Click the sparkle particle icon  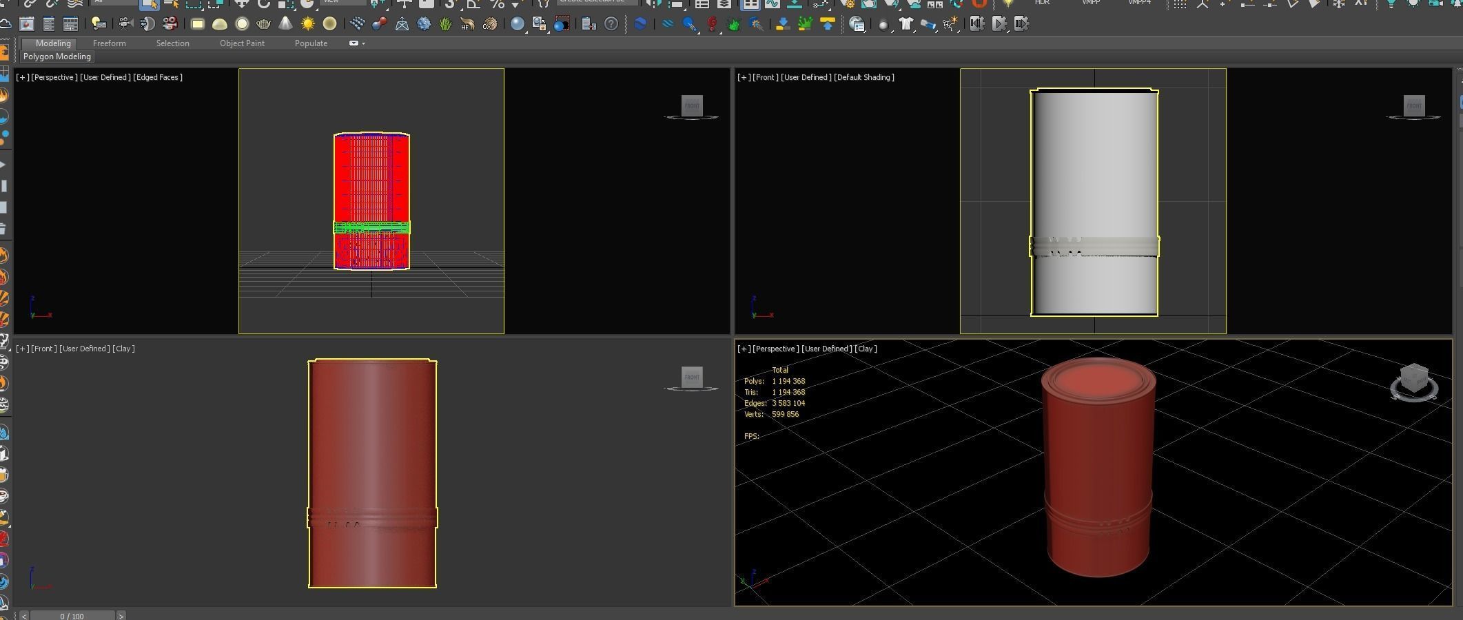950,24
